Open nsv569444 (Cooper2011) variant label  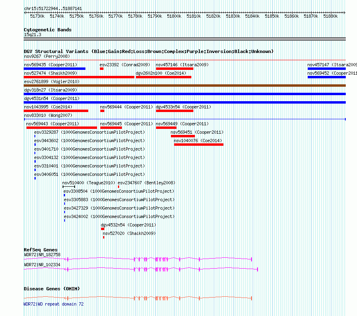pyautogui.click(x=126, y=107)
